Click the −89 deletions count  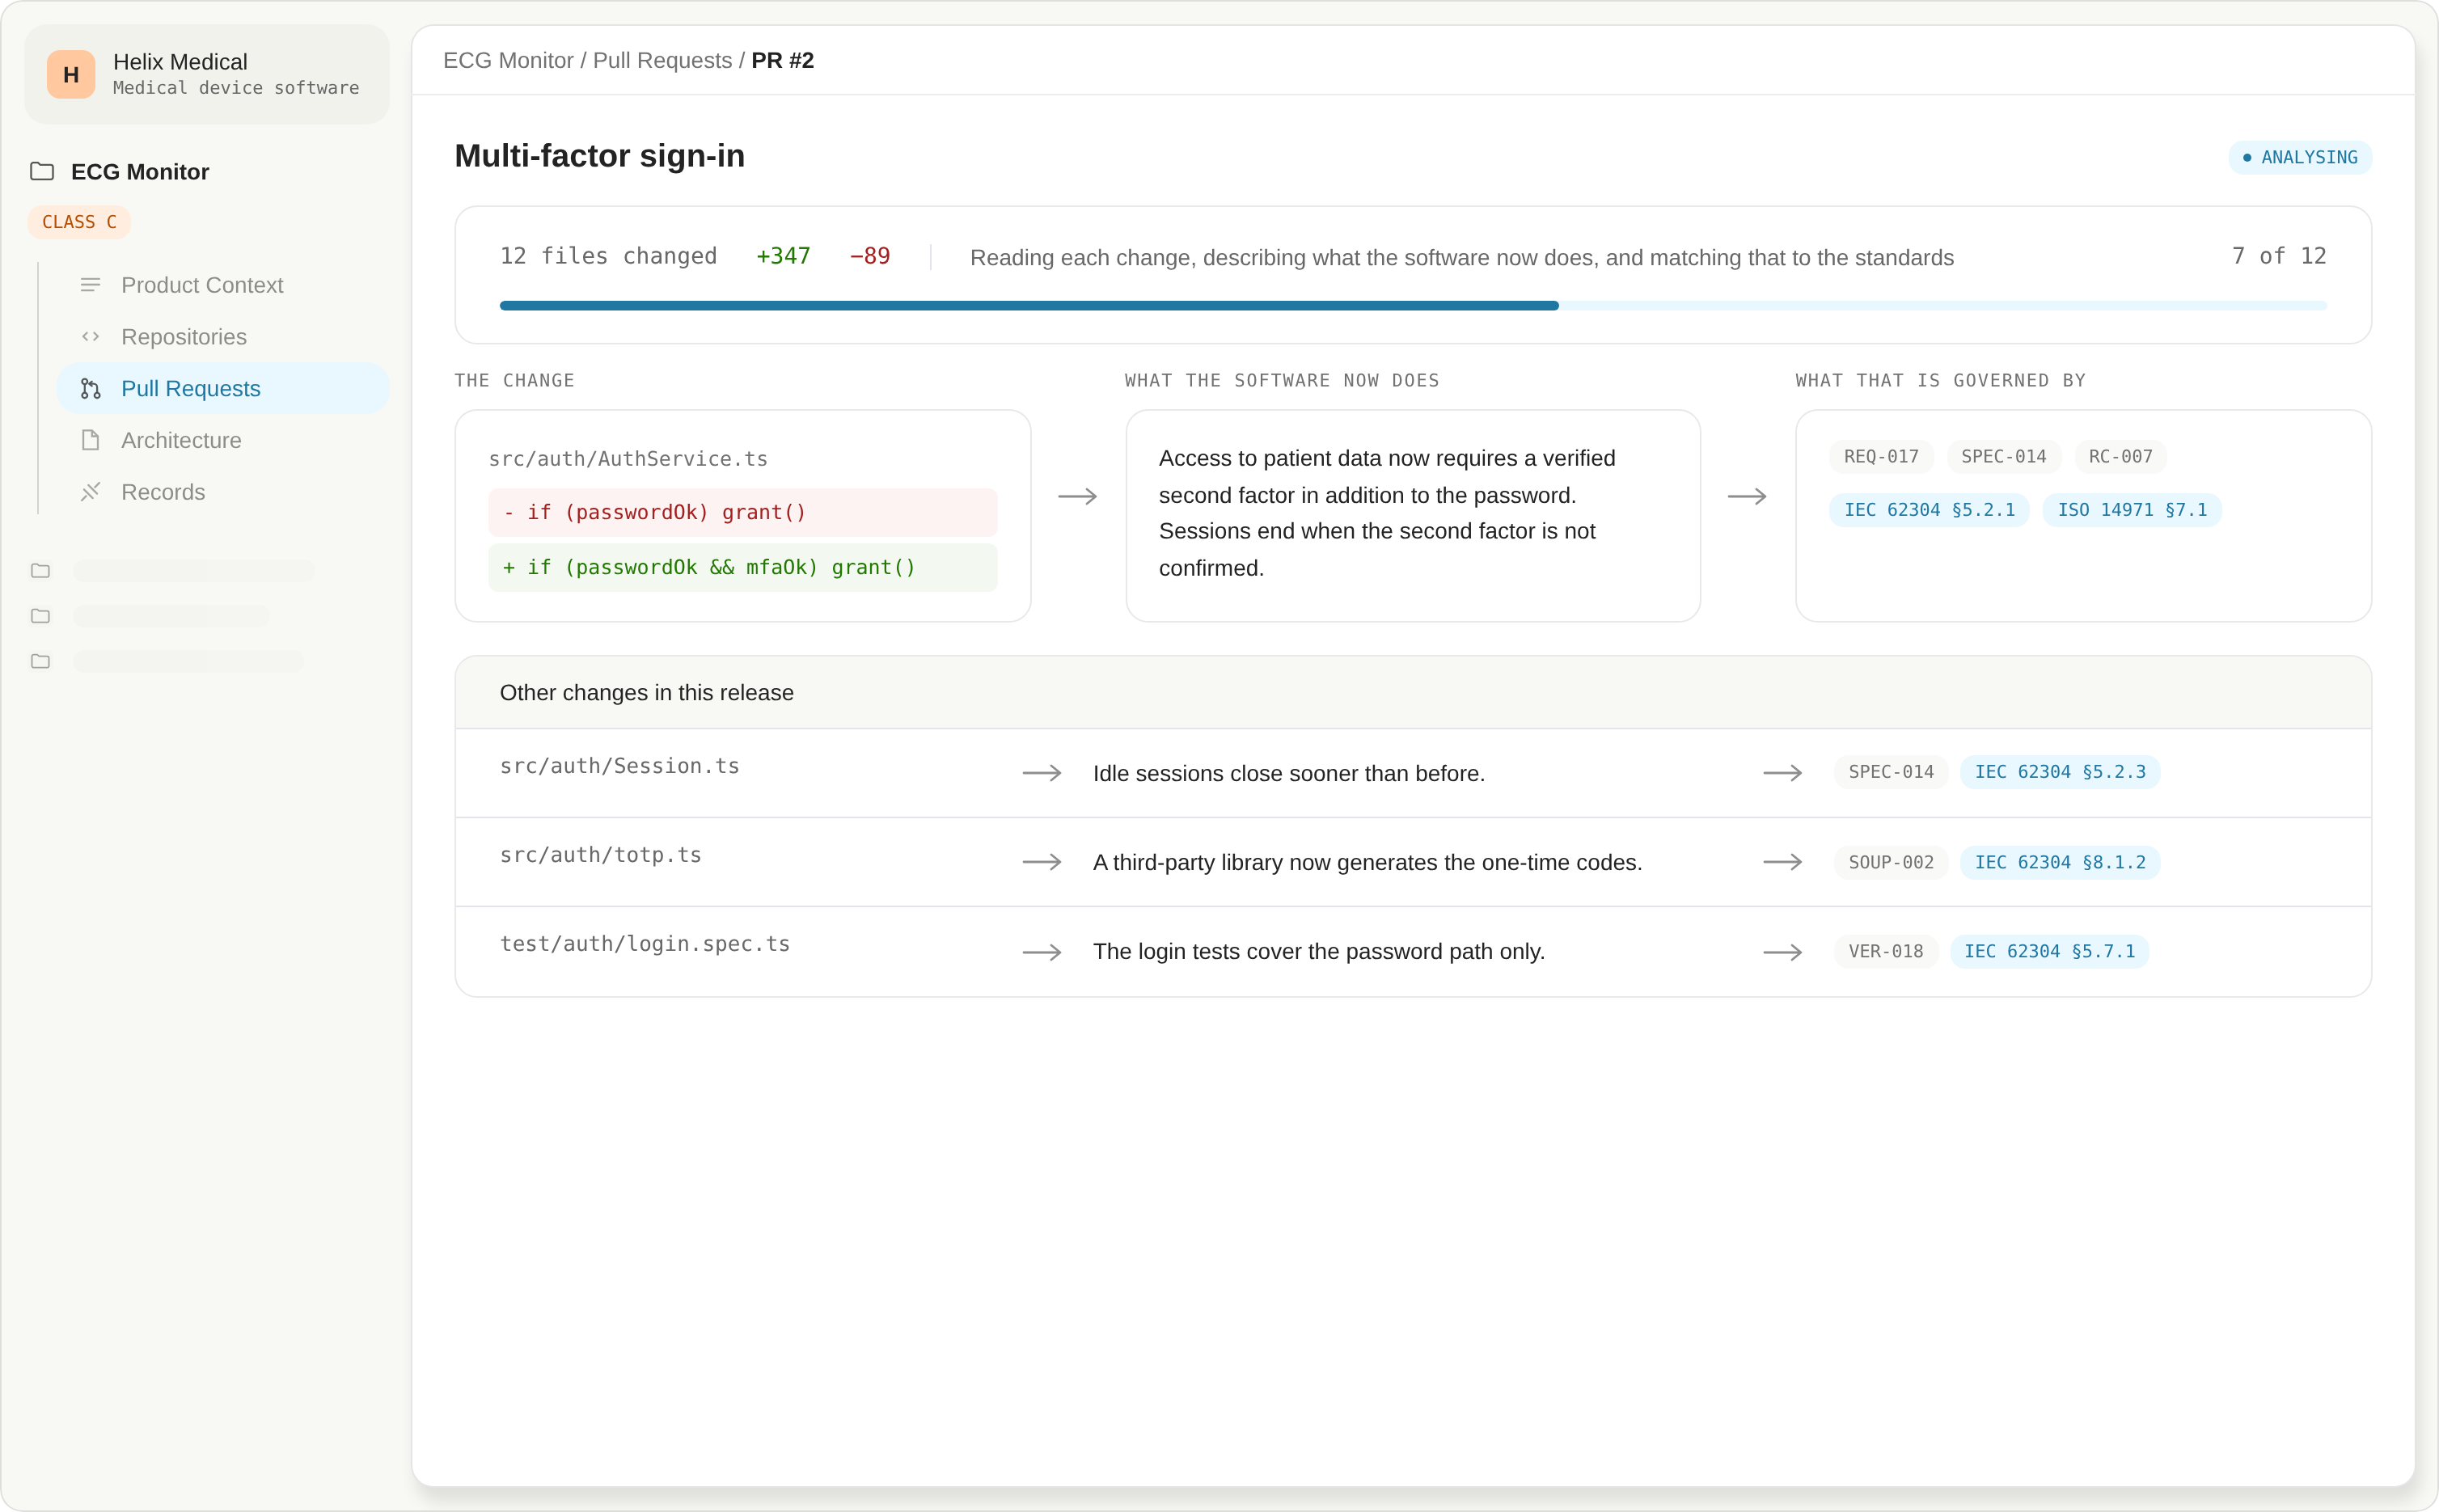pyautogui.click(x=869, y=256)
